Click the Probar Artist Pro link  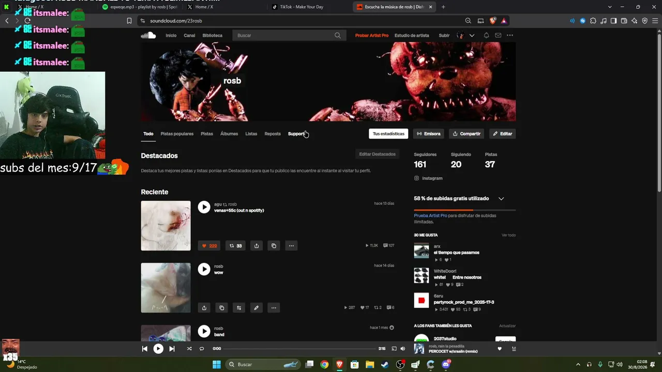(x=372, y=35)
